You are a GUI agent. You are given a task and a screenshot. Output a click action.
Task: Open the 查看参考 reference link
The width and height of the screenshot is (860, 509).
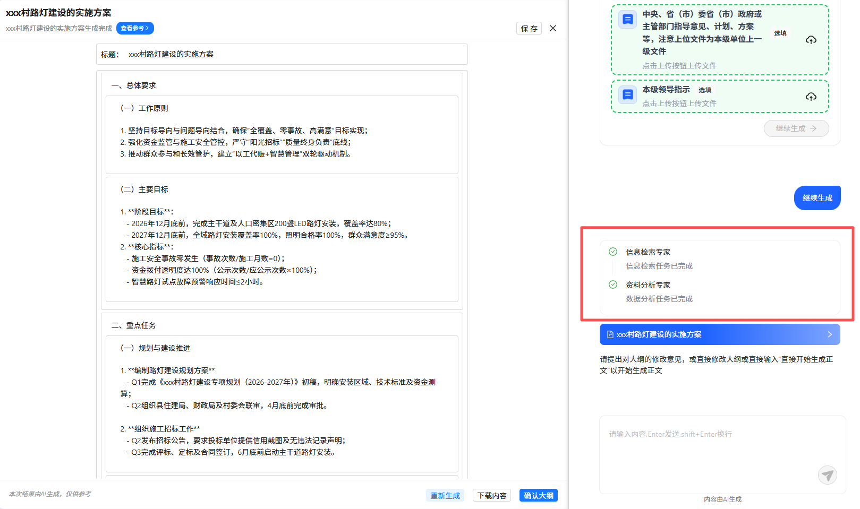135,28
